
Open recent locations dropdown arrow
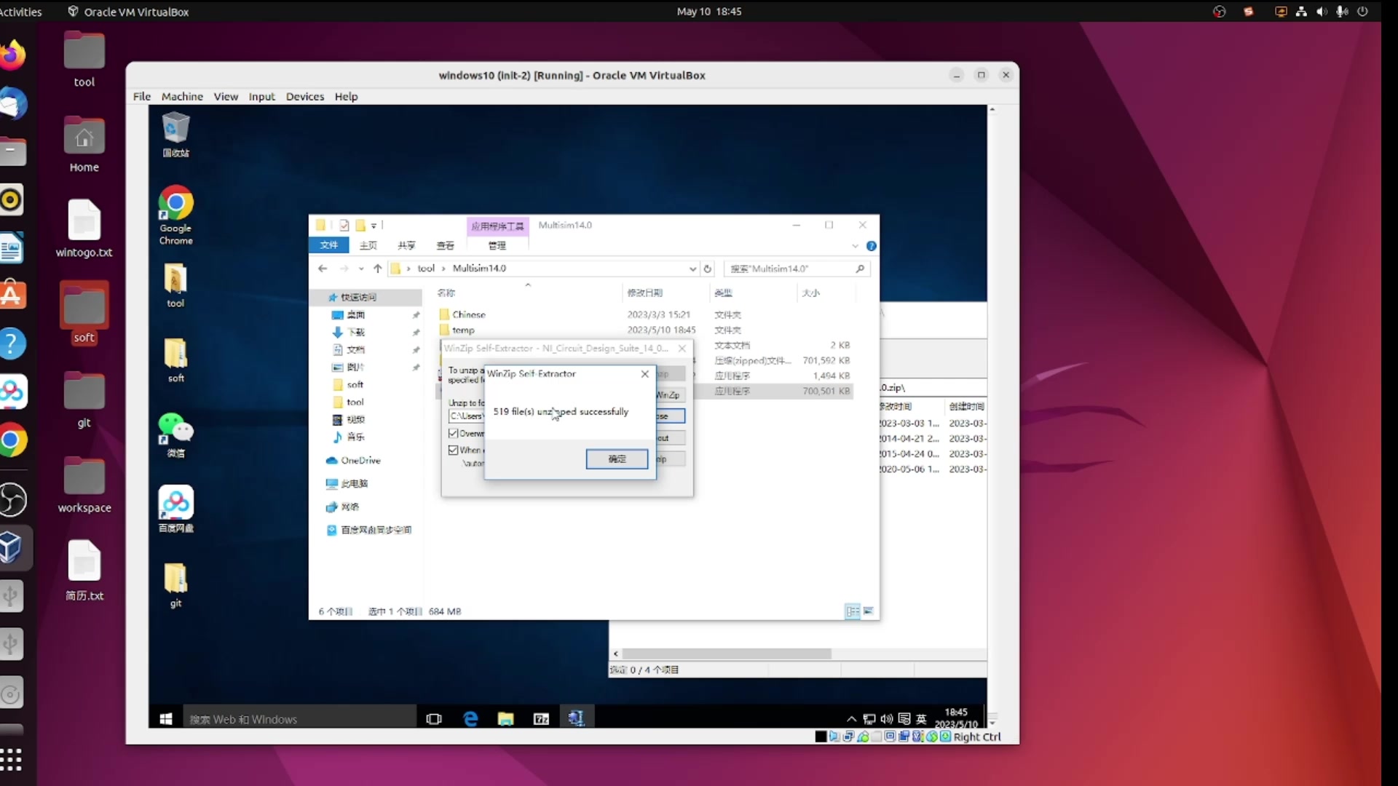point(361,269)
